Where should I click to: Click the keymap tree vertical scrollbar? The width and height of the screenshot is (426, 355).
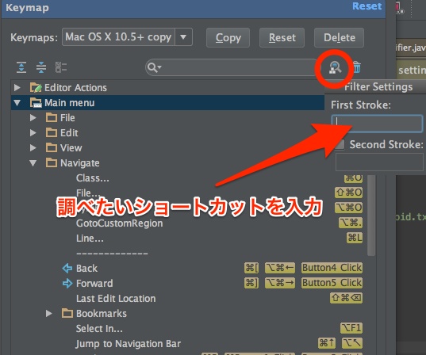(371, 215)
